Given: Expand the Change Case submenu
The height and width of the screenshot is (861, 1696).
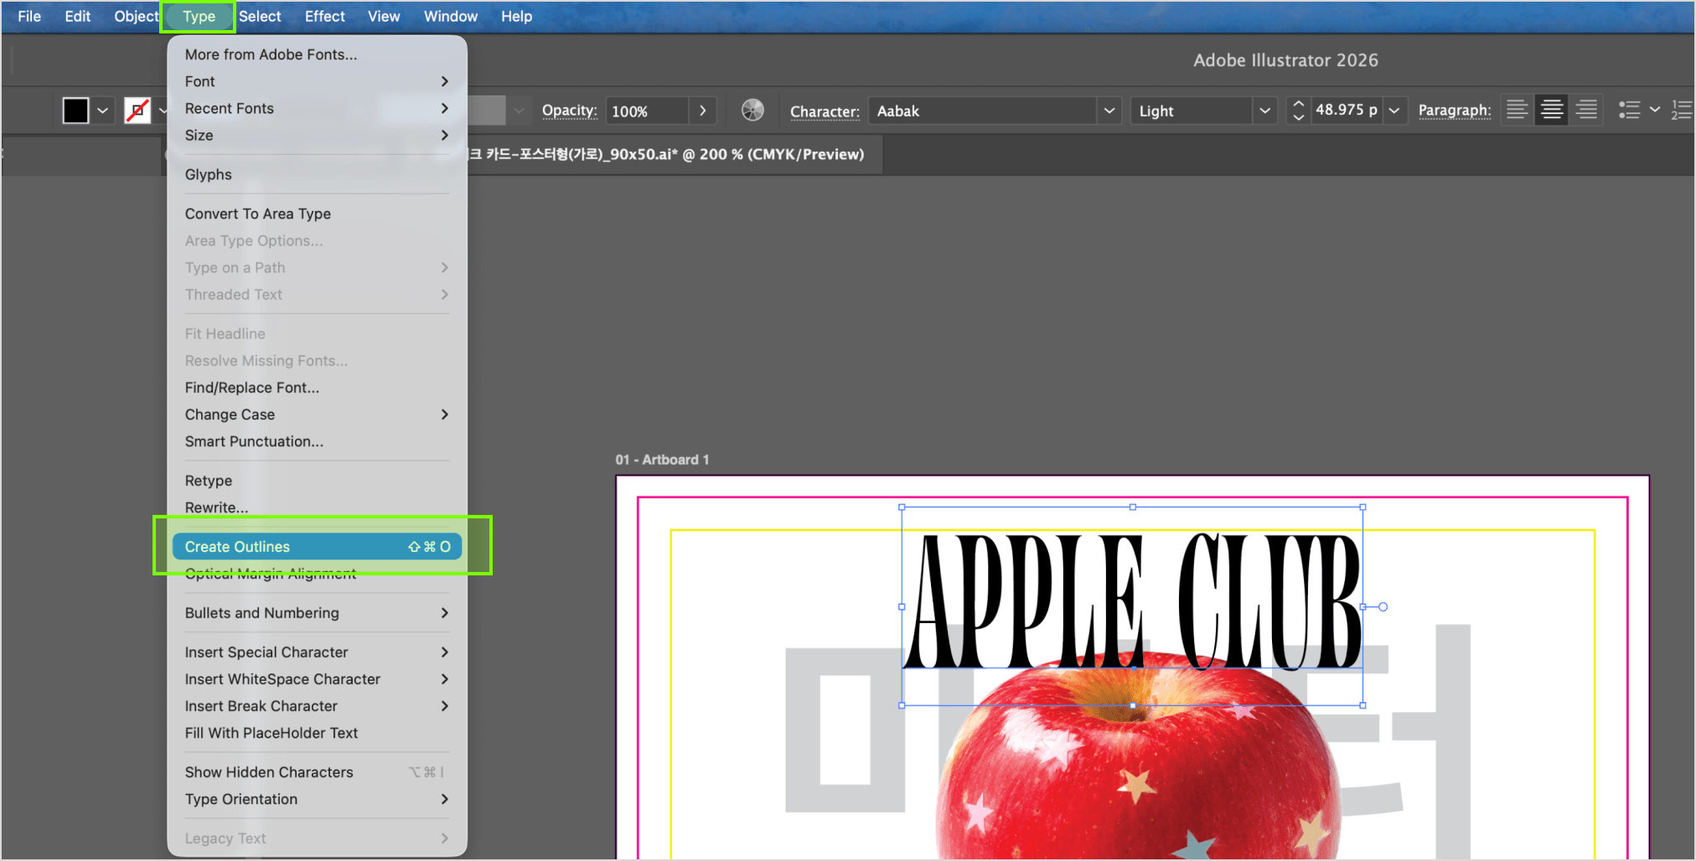Looking at the screenshot, I should [317, 415].
